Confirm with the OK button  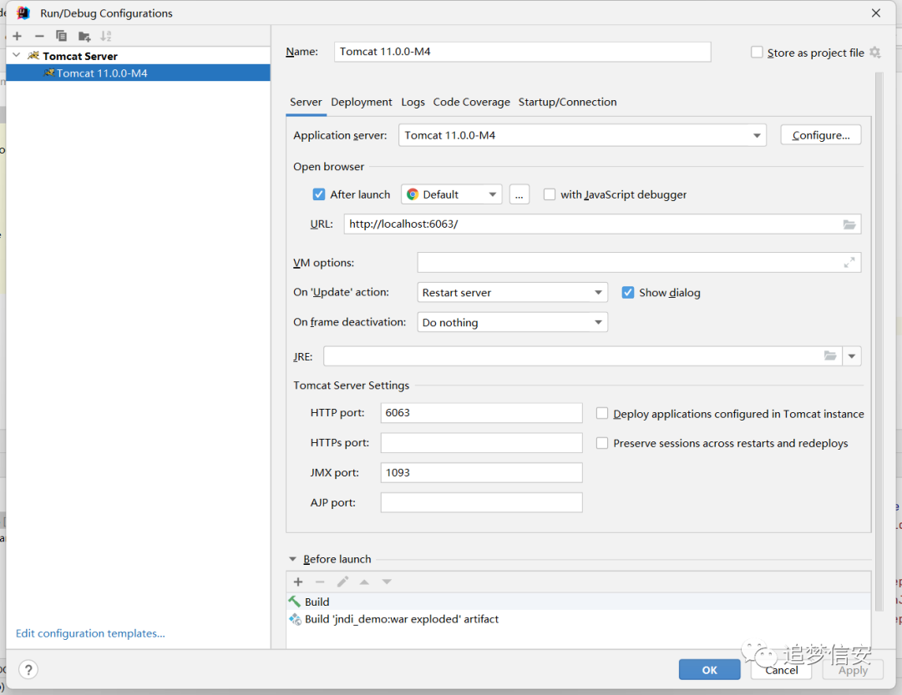coord(709,670)
